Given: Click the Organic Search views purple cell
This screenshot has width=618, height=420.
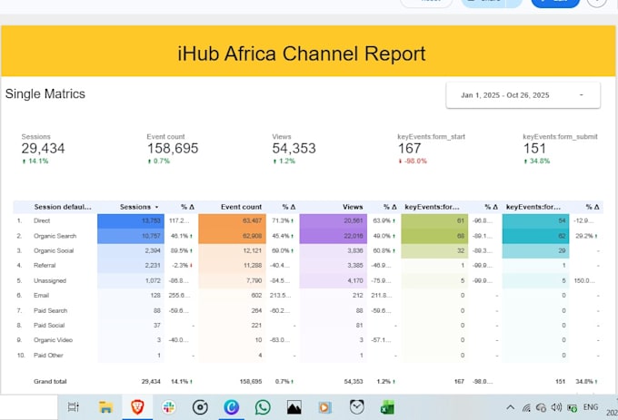Looking at the screenshot, I should (334, 236).
